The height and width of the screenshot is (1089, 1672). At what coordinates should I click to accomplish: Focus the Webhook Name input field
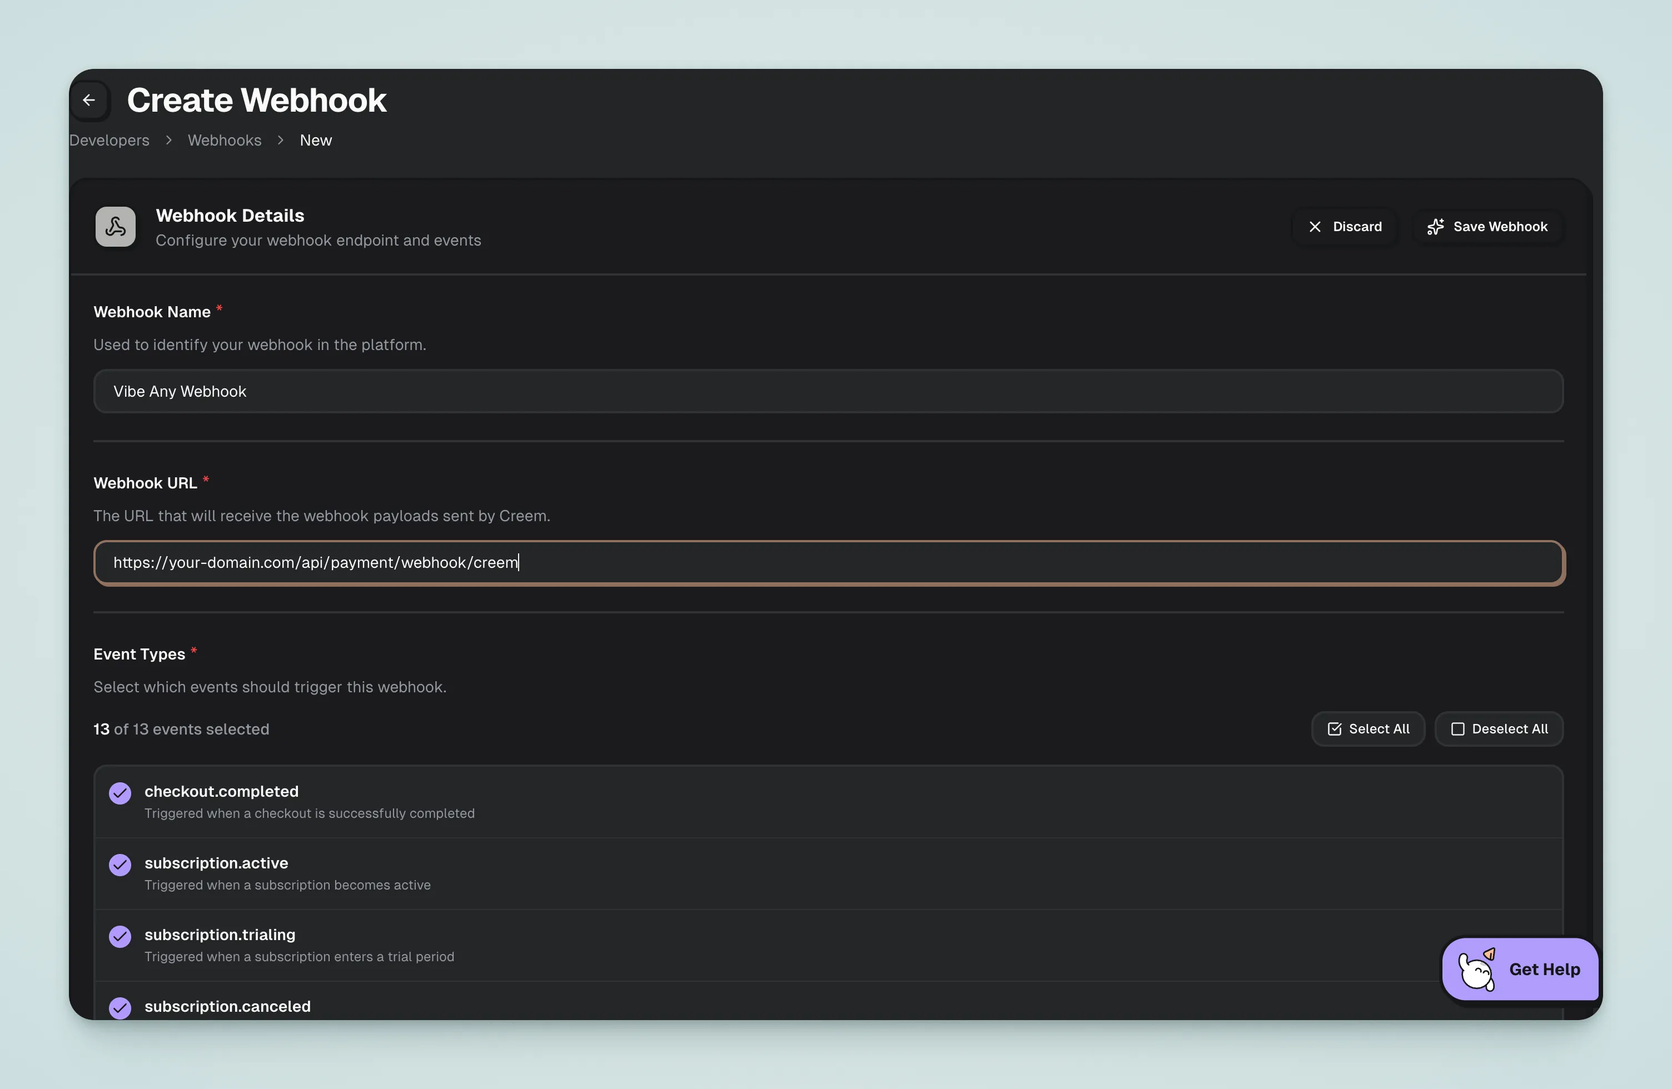point(828,391)
